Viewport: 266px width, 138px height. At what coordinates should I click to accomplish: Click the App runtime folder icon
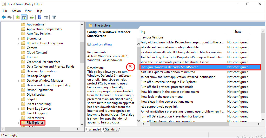tap(23, 24)
